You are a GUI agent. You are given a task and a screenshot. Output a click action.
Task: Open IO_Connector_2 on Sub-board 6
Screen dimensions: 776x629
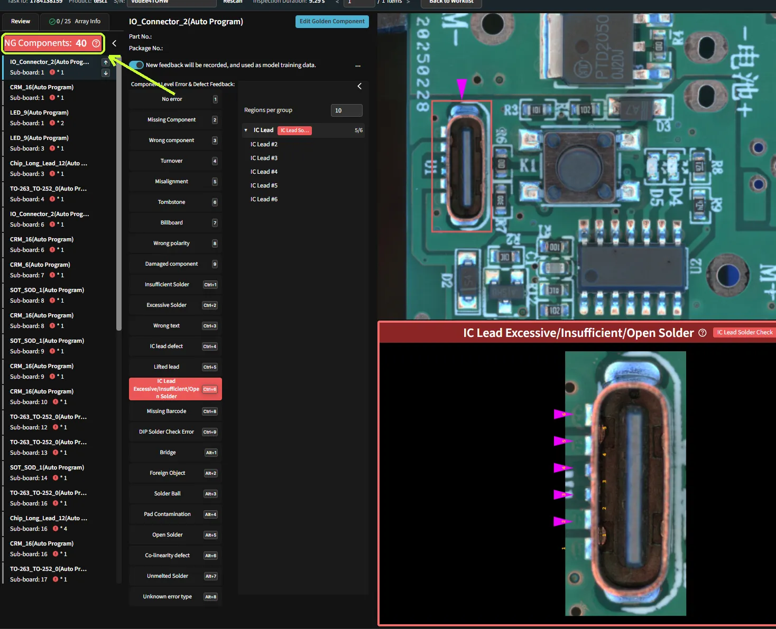pos(59,219)
